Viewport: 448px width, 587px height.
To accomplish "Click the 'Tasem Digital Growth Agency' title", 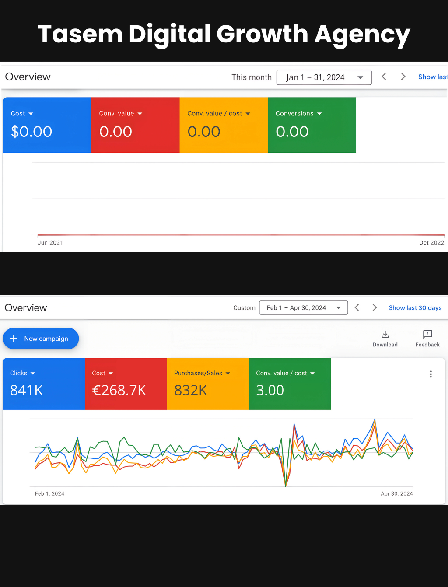I will pyautogui.click(x=224, y=35).
